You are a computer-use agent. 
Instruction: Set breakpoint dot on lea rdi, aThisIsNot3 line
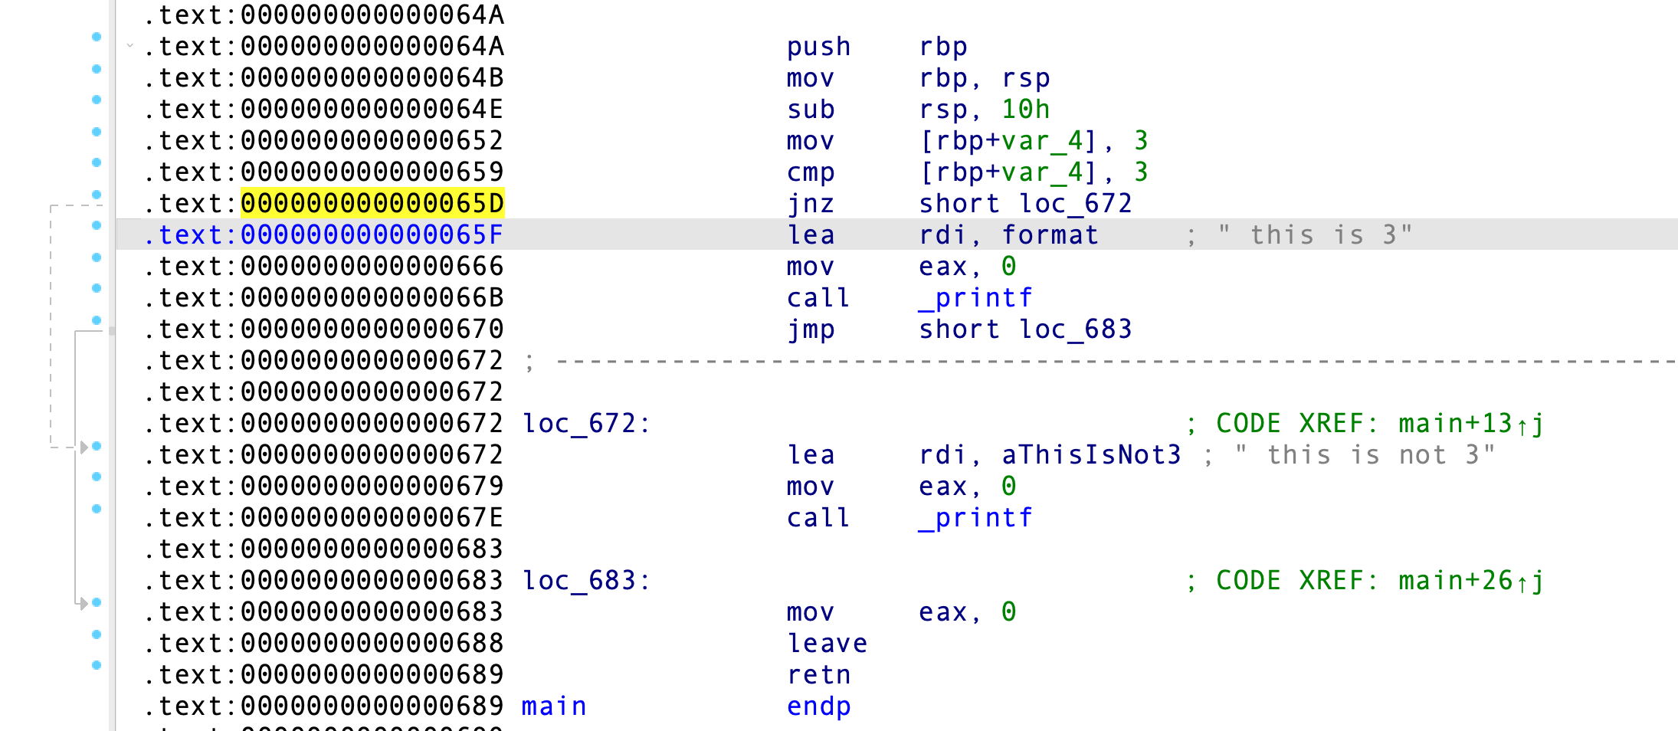(97, 446)
